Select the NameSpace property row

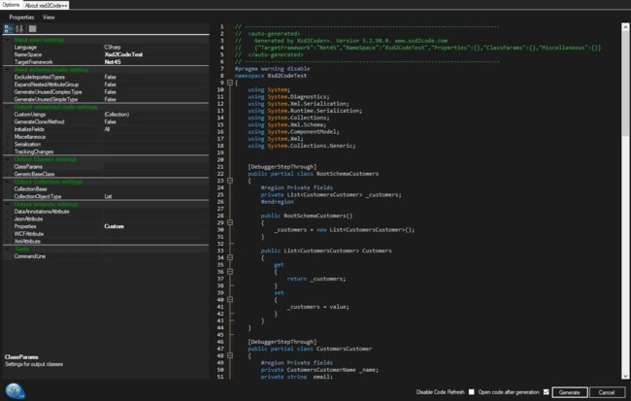click(106, 54)
